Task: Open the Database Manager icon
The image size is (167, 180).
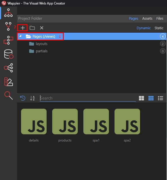Action: pyautogui.click(x=9, y=54)
